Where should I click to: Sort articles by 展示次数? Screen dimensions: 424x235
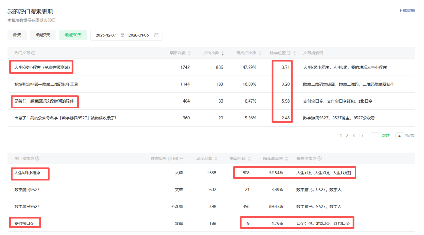[189, 53]
